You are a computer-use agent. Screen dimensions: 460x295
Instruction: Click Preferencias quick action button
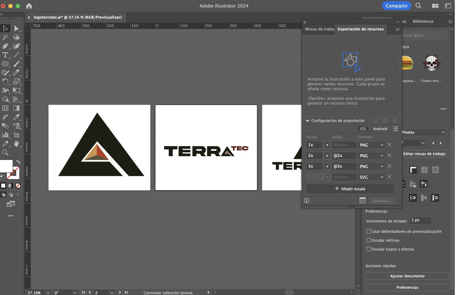click(x=407, y=287)
